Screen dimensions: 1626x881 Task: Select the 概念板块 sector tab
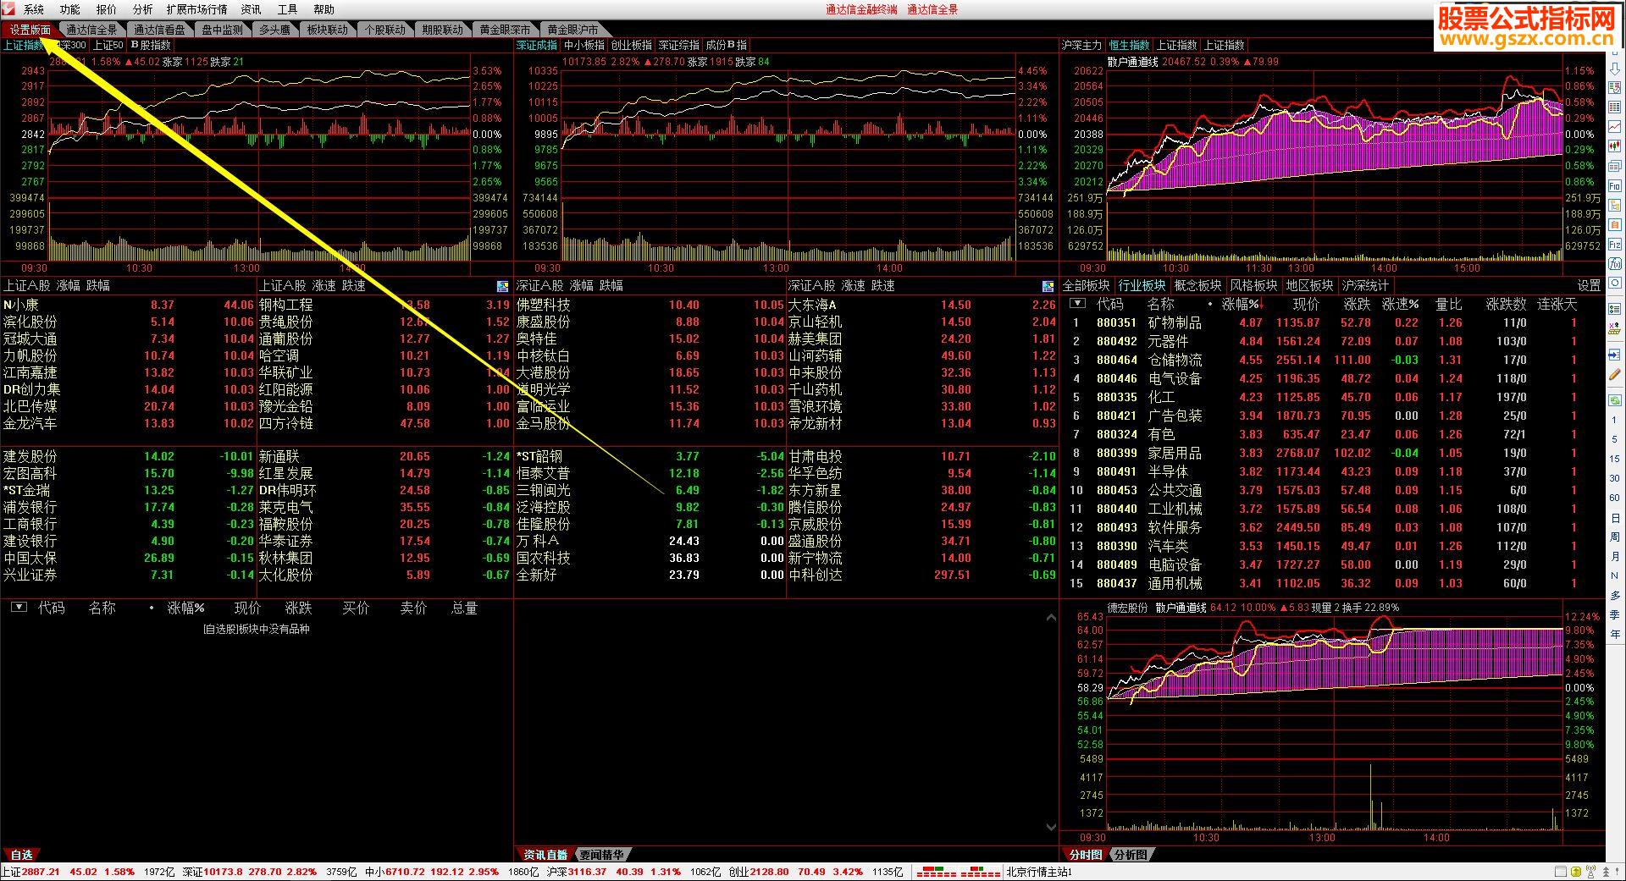[x=1197, y=286]
